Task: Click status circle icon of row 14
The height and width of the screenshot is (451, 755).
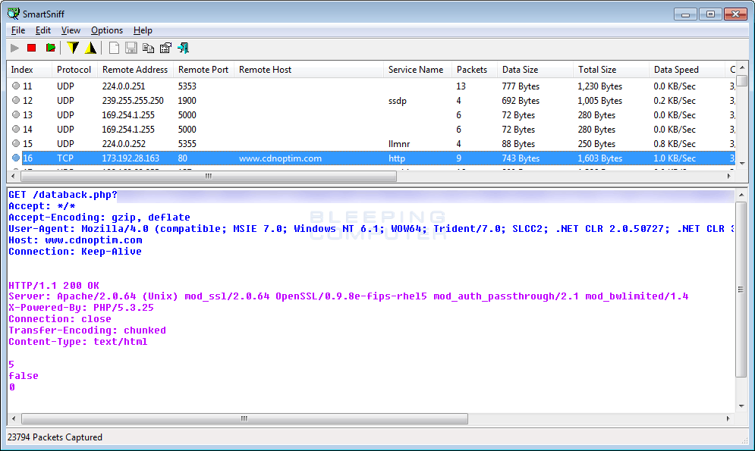Action: (16, 130)
